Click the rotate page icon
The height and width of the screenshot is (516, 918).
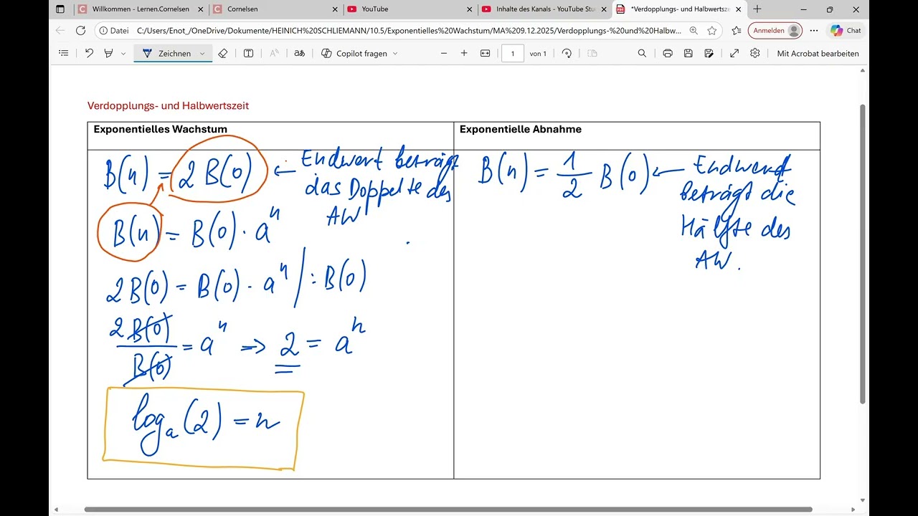tap(567, 53)
